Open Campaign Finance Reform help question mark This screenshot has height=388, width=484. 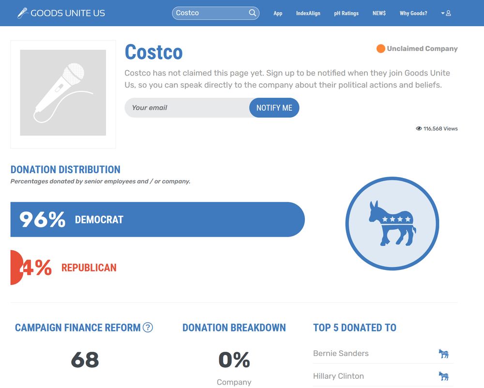click(148, 327)
